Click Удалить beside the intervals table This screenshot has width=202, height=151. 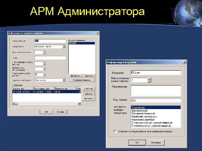89,94
